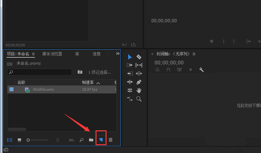Switch to the 媒体浏览器 tab
Image resolution: width=261 pixels, height=153 pixels.
[x=52, y=54]
